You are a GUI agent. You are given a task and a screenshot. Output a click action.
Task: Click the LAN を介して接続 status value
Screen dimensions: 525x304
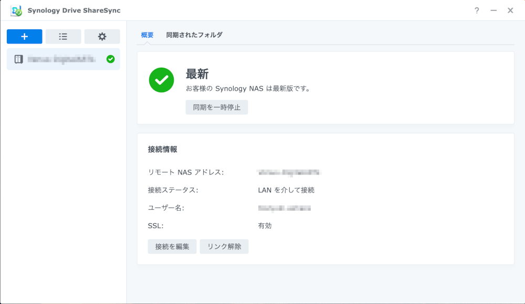coord(286,190)
